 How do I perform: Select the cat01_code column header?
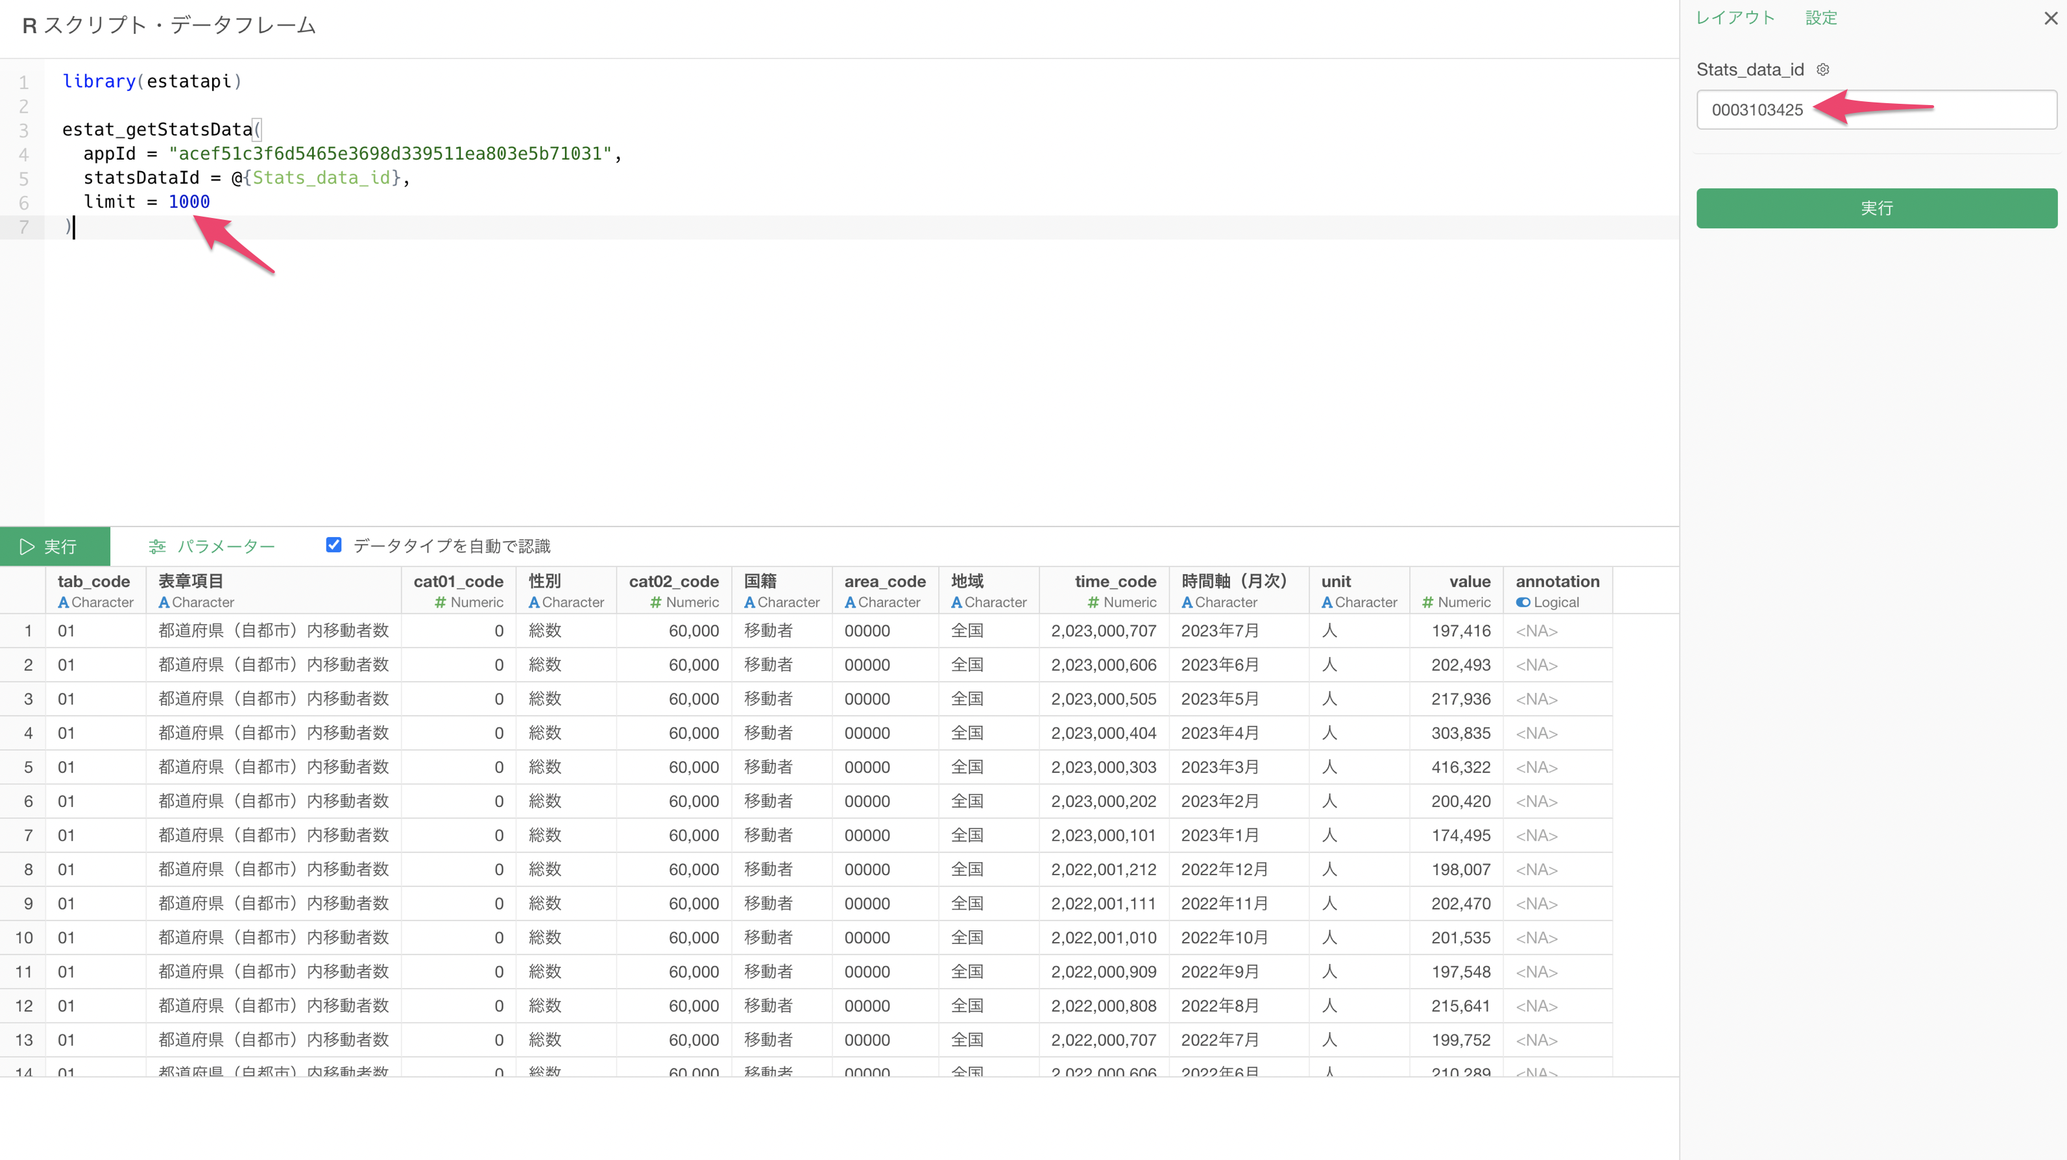coord(458,590)
